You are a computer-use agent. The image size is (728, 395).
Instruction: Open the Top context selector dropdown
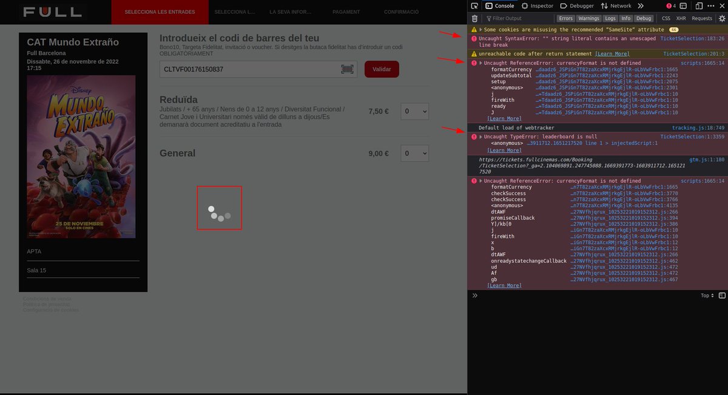[x=707, y=295]
